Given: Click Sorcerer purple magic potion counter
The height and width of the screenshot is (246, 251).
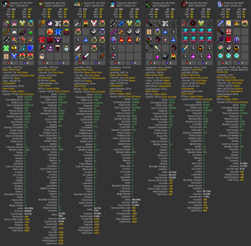Looking at the screenshot, I should coord(169,63).
